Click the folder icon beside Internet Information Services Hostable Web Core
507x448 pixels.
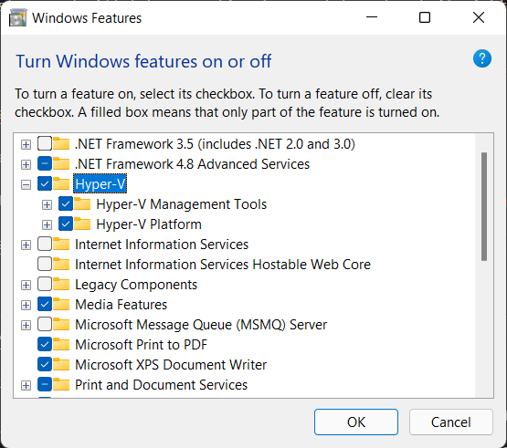(61, 264)
